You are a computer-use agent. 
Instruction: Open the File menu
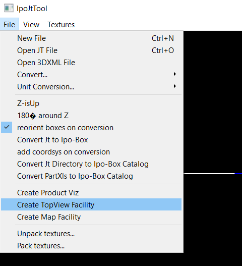point(9,25)
